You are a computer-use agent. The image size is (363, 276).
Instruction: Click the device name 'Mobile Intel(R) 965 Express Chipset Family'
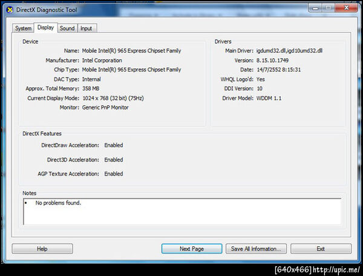131,51
